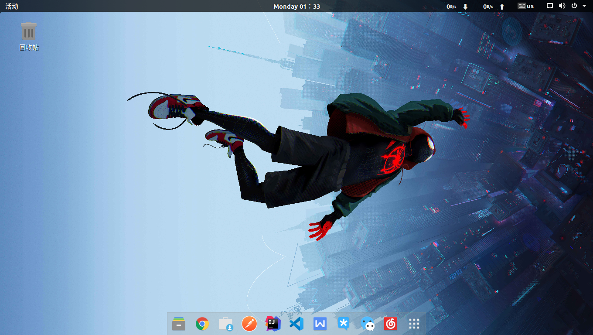Open the blue asterisk chat app
Screen dimensions: 593x335
coord(344,324)
